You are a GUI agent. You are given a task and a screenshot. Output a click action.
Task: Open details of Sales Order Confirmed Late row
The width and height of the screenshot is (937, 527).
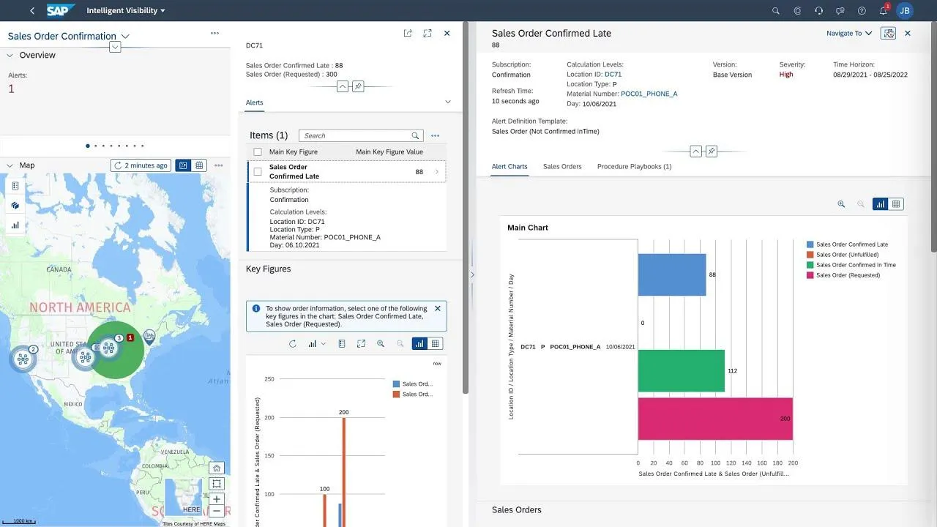click(x=437, y=172)
